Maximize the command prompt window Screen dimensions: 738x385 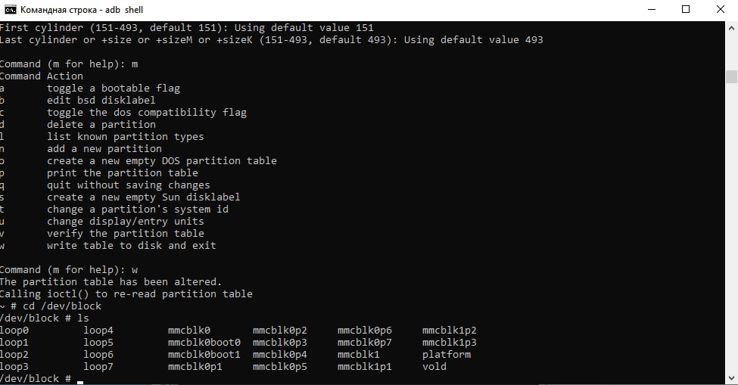(x=686, y=9)
